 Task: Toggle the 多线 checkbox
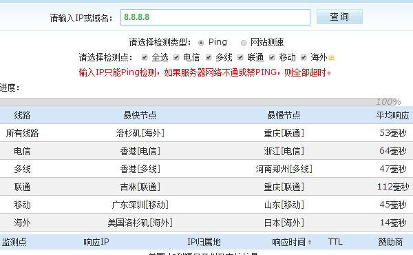[x=209, y=57]
